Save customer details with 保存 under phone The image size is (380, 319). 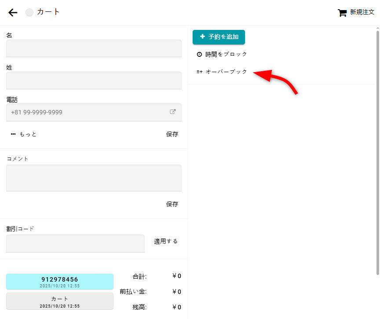pyautogui.click(x=172, y=134)
